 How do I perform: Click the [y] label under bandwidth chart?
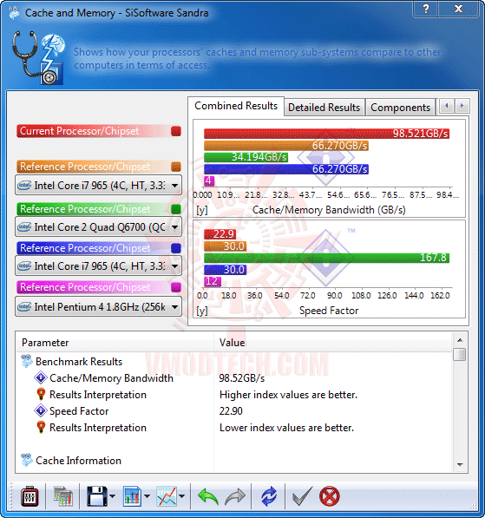click(x=202, y=210)
